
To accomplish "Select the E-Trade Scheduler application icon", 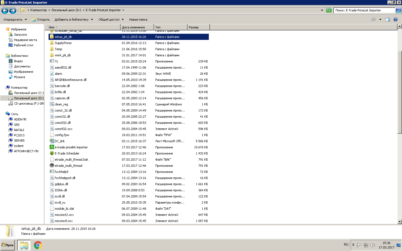I will point(52,153).
